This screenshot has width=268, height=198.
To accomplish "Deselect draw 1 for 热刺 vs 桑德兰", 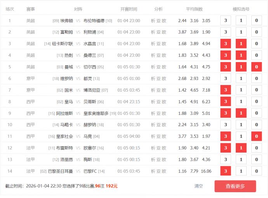I will 241,56.
